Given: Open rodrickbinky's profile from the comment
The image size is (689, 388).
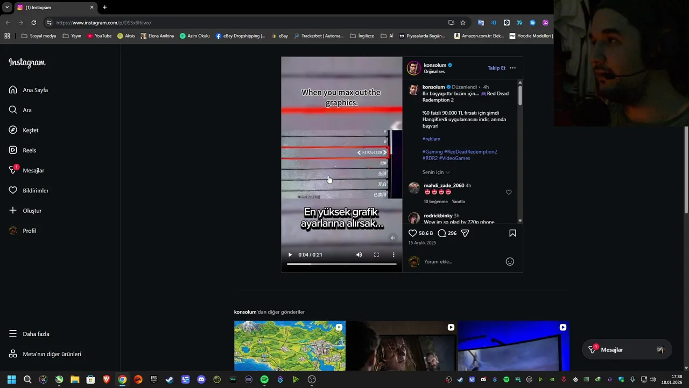Looking at the screenshot, I should click(438, 216).
